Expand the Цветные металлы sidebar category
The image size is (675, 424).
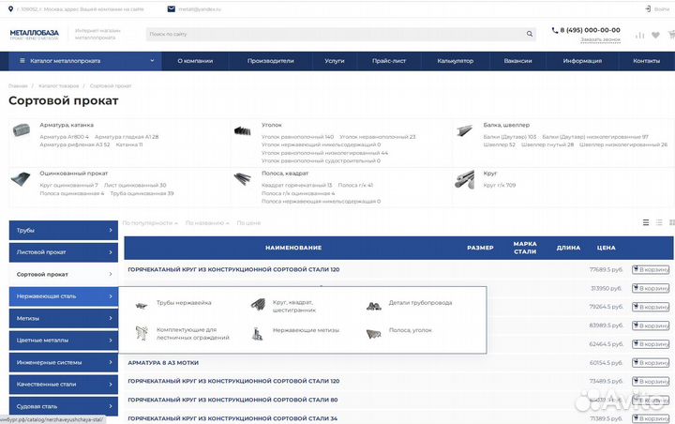tap(64, 340)
